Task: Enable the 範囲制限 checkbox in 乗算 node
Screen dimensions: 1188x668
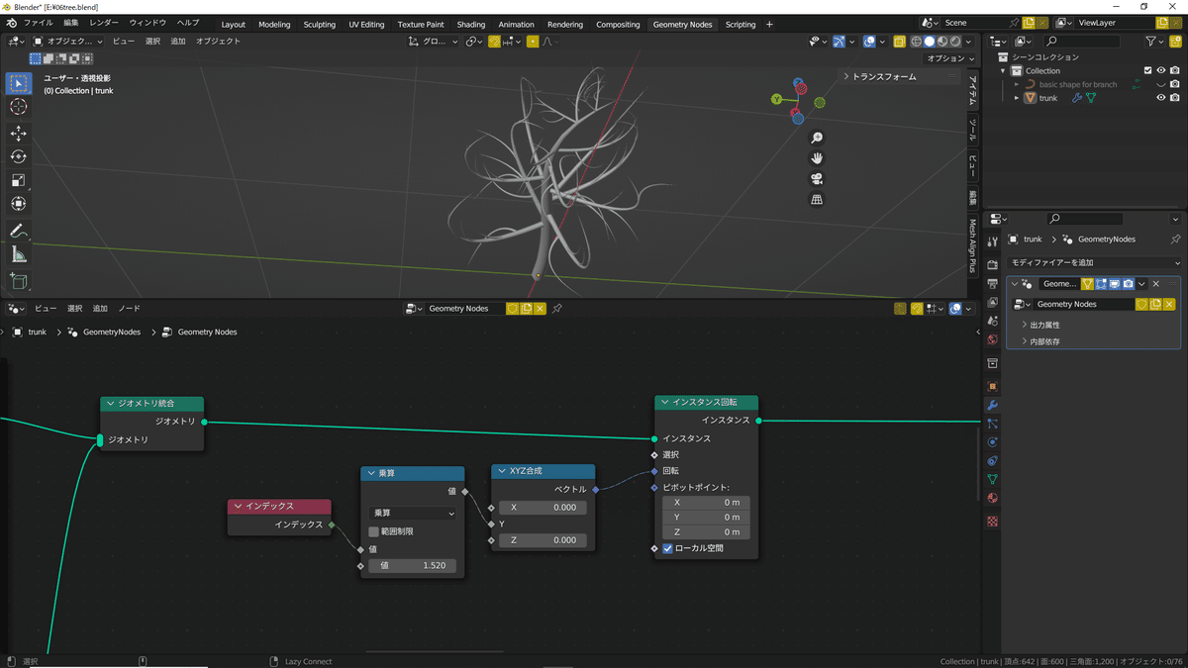Action: 373,531
